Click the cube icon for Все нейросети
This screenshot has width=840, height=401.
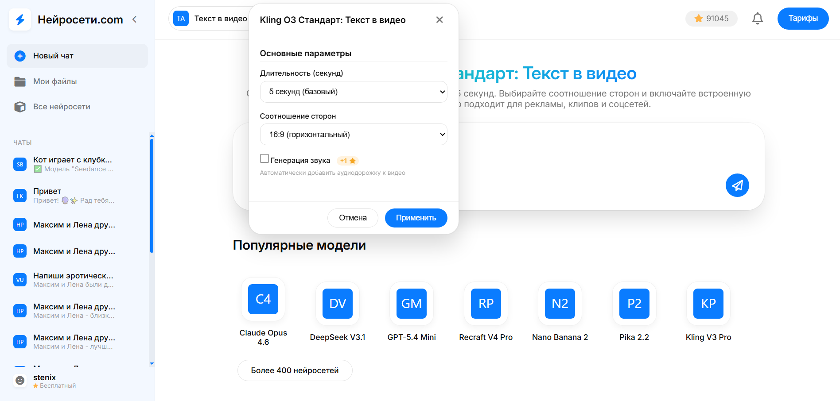click(20, 107)
